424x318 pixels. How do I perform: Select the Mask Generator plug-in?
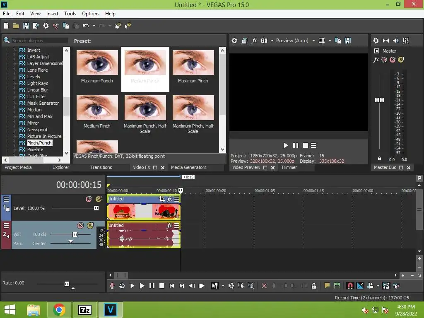[x=43, y=103]
